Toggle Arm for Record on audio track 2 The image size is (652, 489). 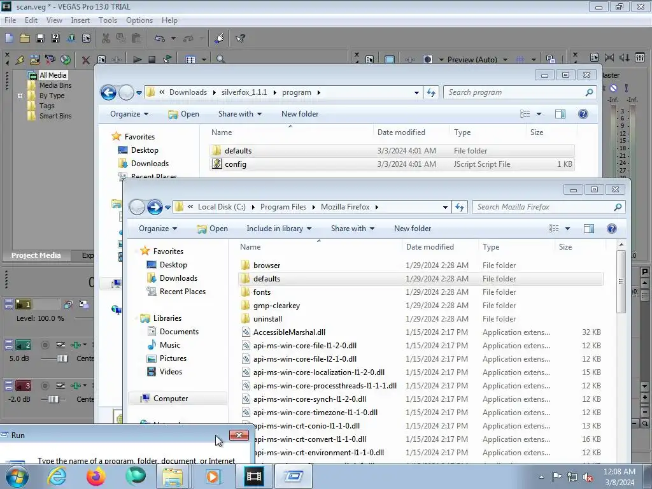point(45,345)
